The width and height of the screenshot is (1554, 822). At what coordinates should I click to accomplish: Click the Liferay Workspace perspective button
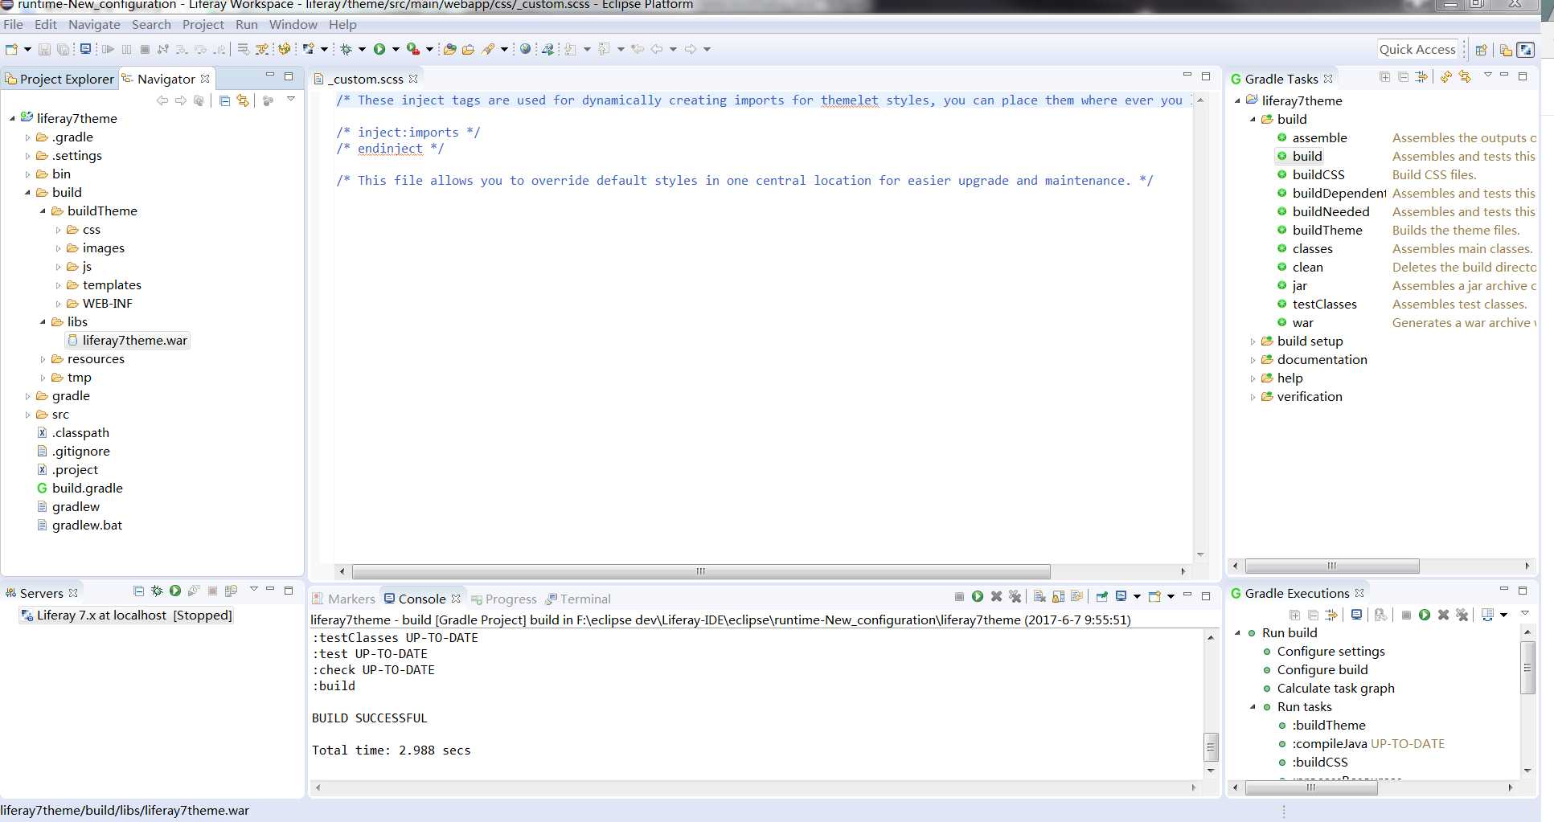pyautogui.click(x=1525, y=50)
